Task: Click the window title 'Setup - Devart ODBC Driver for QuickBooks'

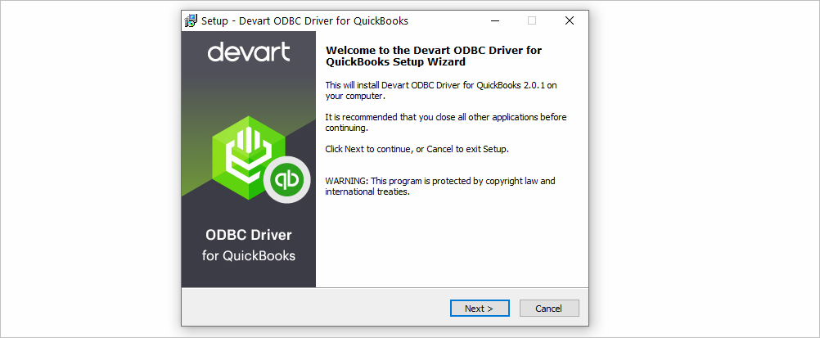Action: click(305, 21)
